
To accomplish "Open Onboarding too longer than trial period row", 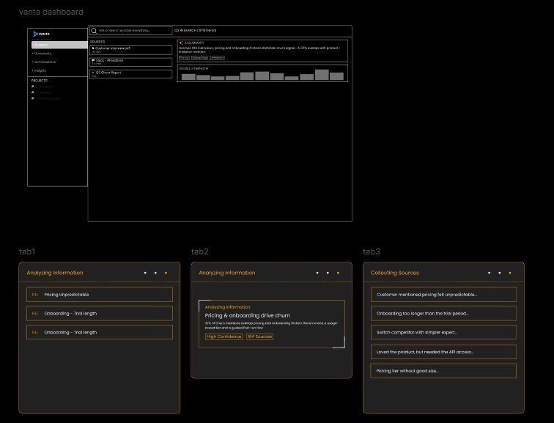I will [443, 314].
